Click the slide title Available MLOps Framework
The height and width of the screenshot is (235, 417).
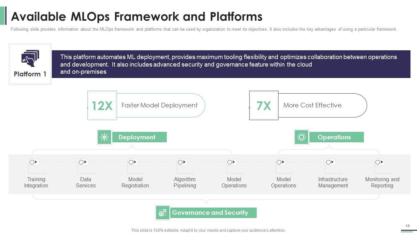(137, 16)
